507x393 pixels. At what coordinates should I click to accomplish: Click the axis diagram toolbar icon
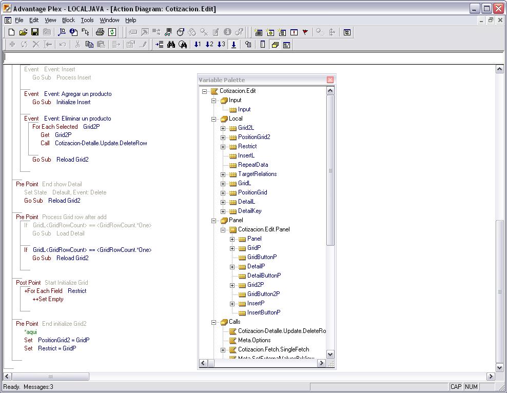pos(62,32)
